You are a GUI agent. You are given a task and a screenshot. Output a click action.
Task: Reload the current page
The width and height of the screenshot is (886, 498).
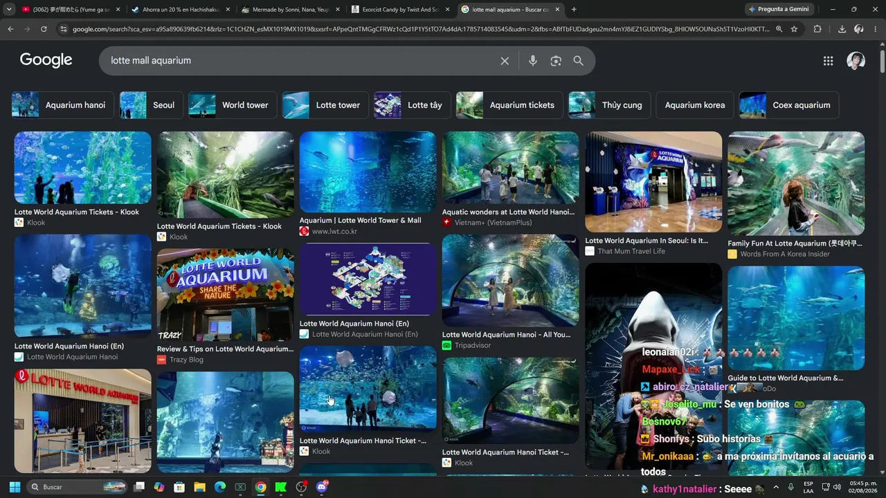click(44, 29)
